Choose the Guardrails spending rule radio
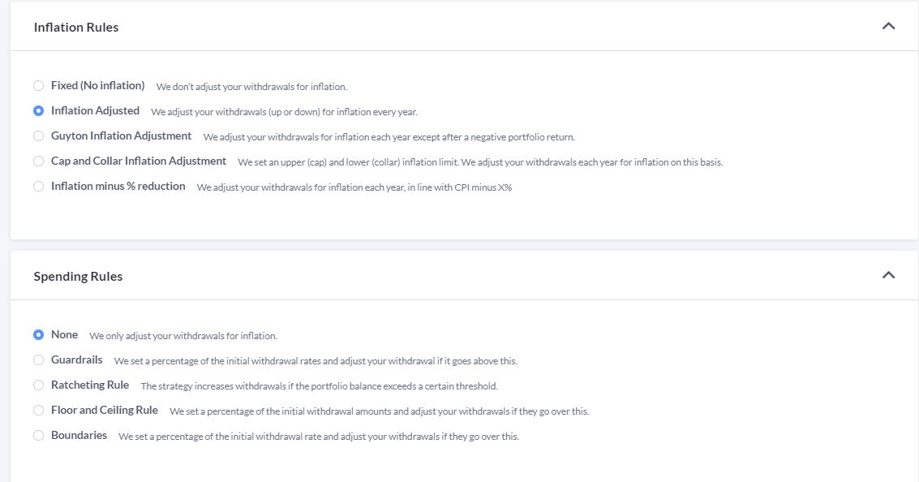 click(x=38, y=359)
